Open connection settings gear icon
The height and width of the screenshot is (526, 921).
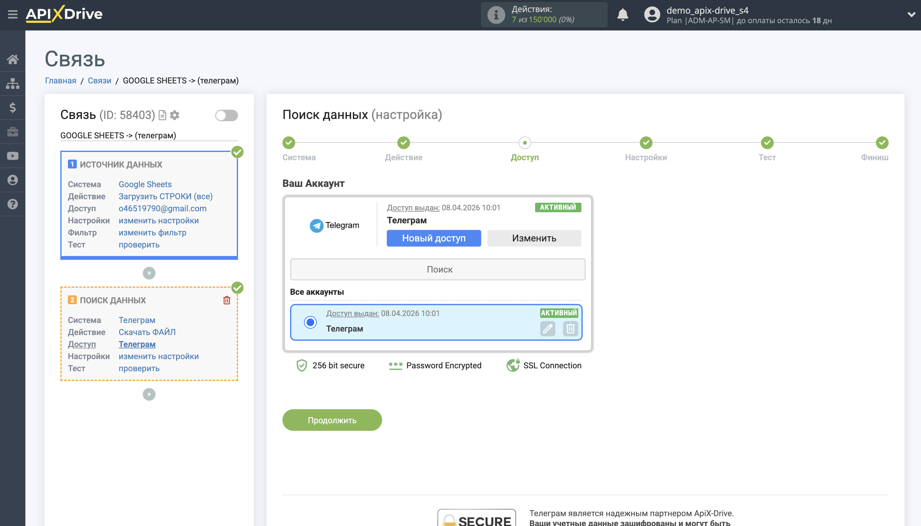coord(175,115)
